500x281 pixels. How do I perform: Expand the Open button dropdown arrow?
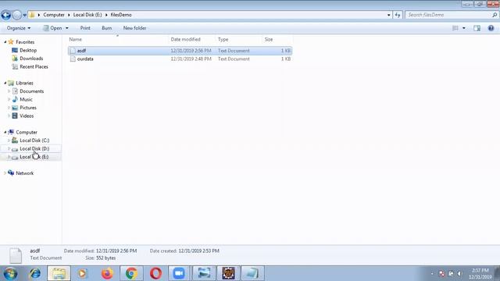(x=67, y=28)
